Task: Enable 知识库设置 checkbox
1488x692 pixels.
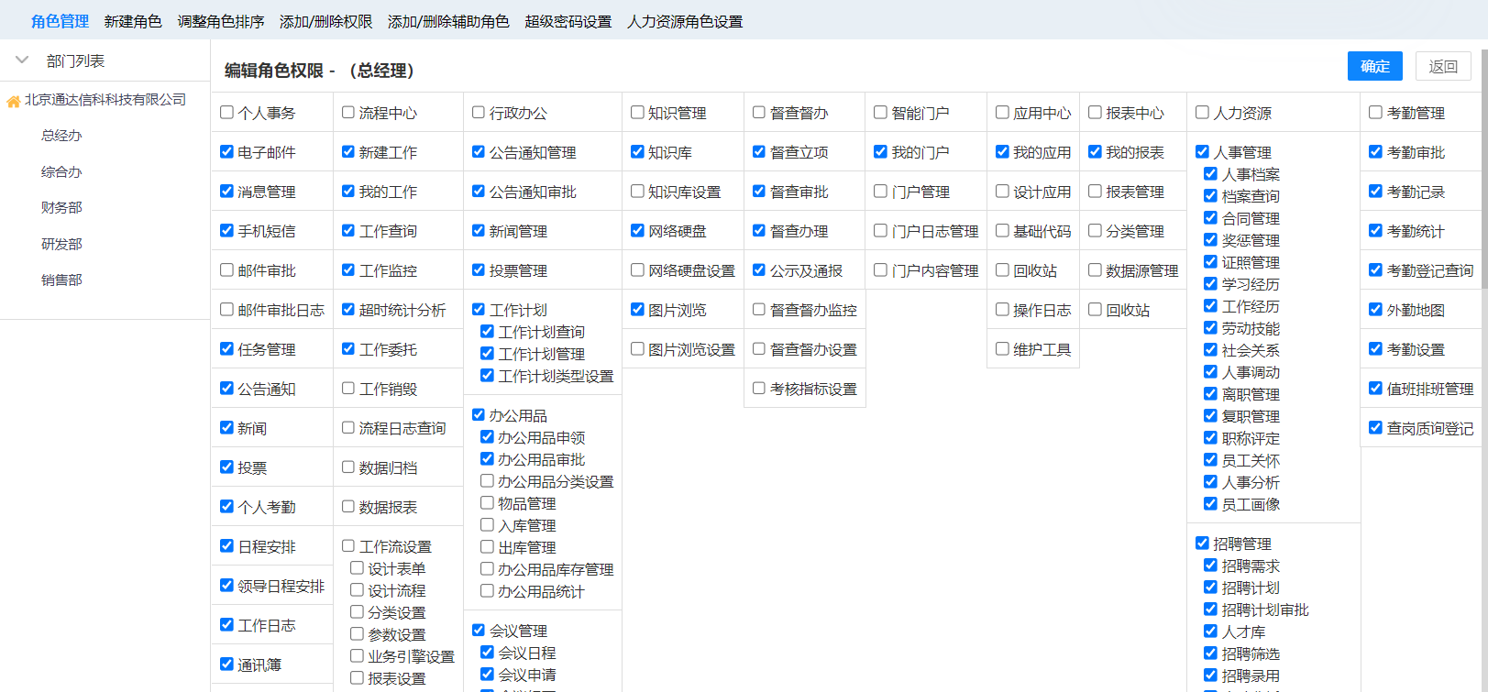Action: [637, 192]
